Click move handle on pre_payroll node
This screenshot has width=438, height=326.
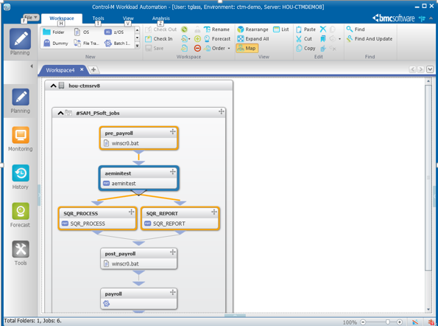pyautogui.click(x=173, y=131)
